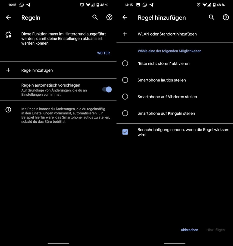Tap the Abbrechen button

click(189, 230)
